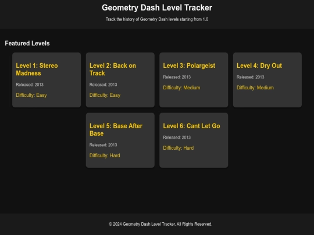This screenshot has height=235, width=314.
Task: Click Released: 2013 under Base After Base
Action: coord(103,145)
